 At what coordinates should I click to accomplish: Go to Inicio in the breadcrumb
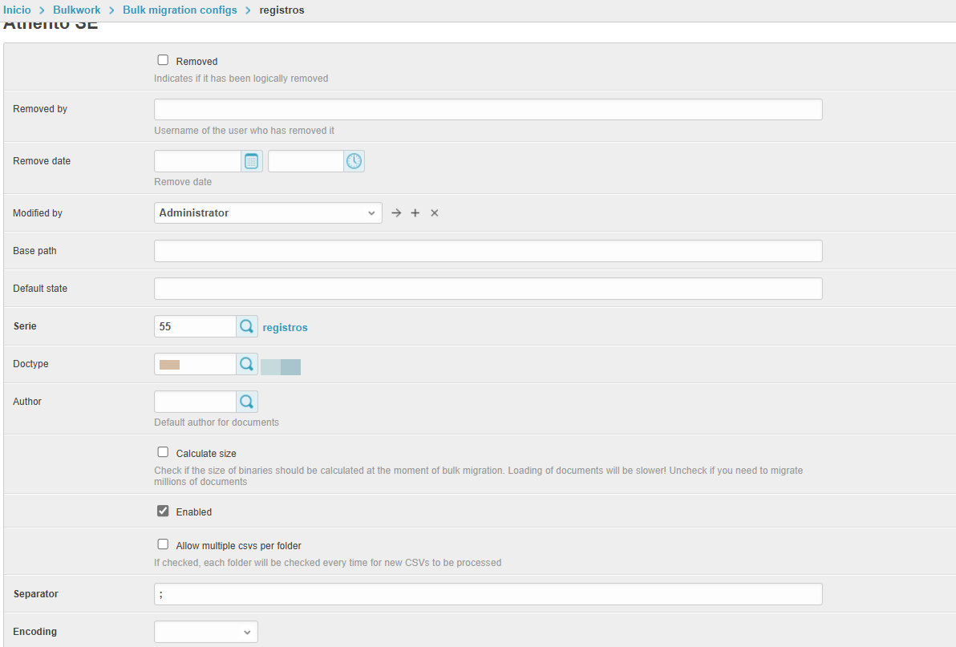[17, 10]
